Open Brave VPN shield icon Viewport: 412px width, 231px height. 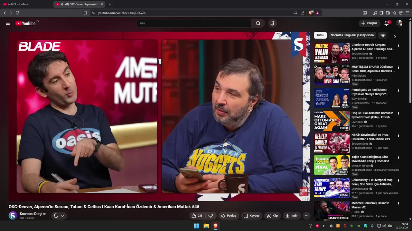pos(401,13)
